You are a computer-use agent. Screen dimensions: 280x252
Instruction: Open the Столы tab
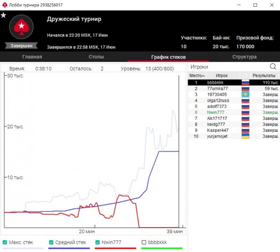click(96, 57)
